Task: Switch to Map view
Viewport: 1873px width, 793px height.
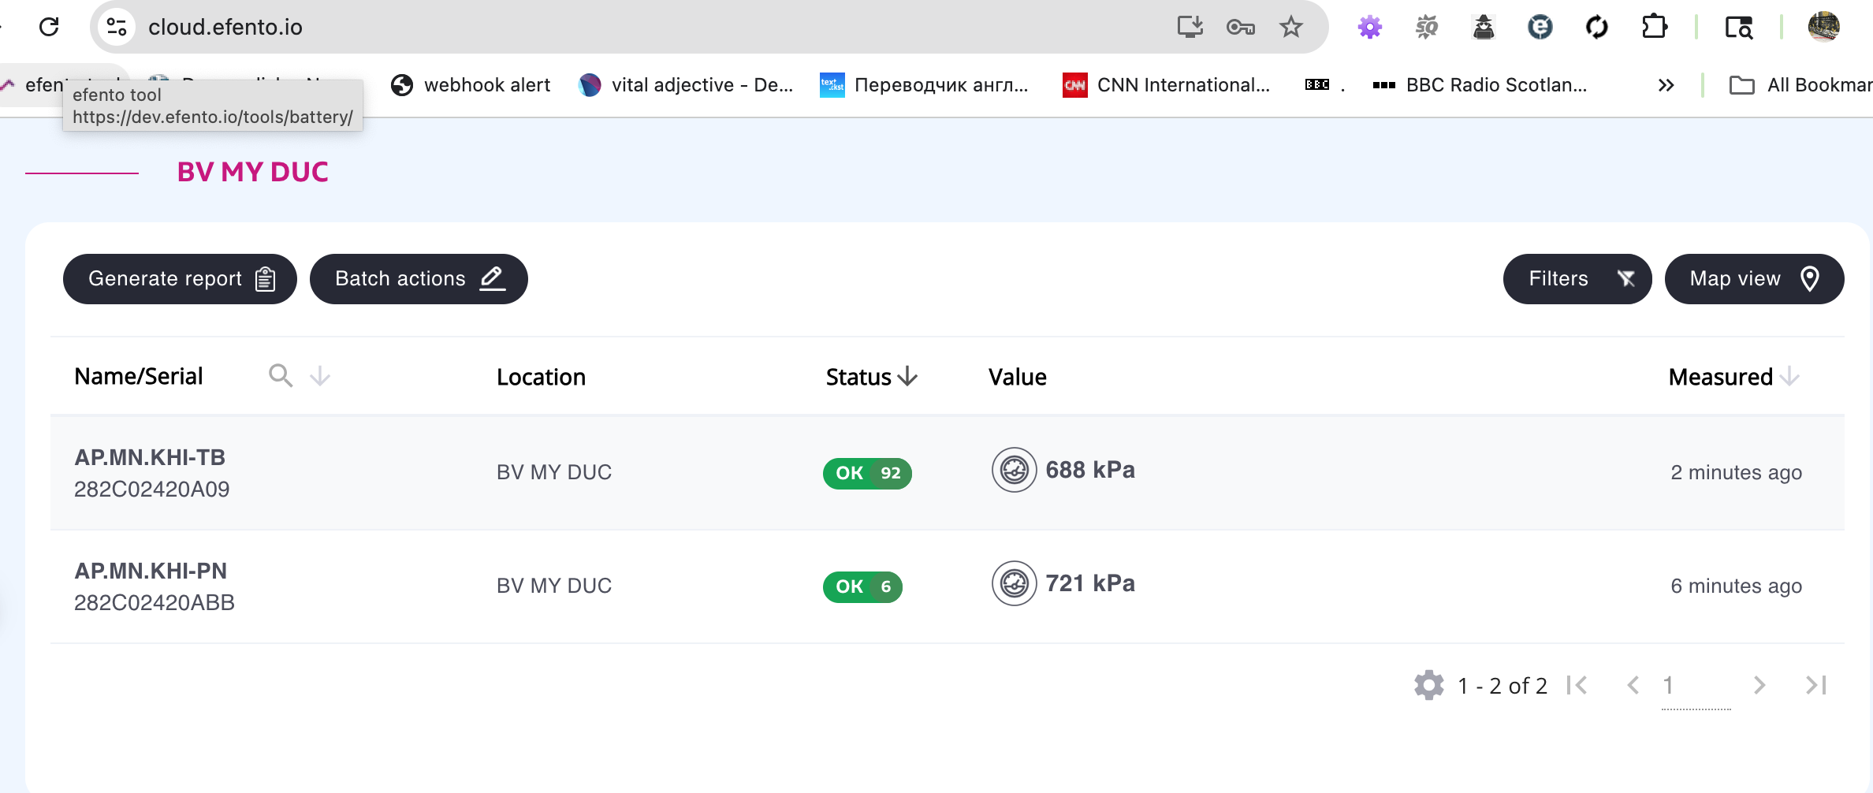Action: click(x=1754, y=278)
